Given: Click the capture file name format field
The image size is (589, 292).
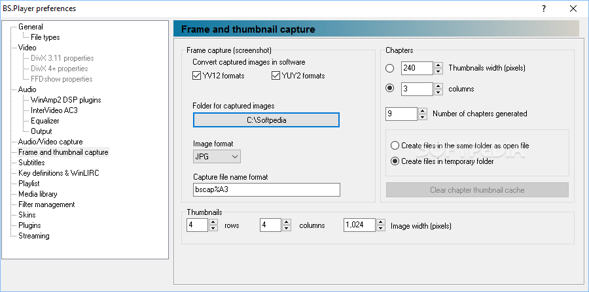Looking at the screenshot, I should [267, 189].
